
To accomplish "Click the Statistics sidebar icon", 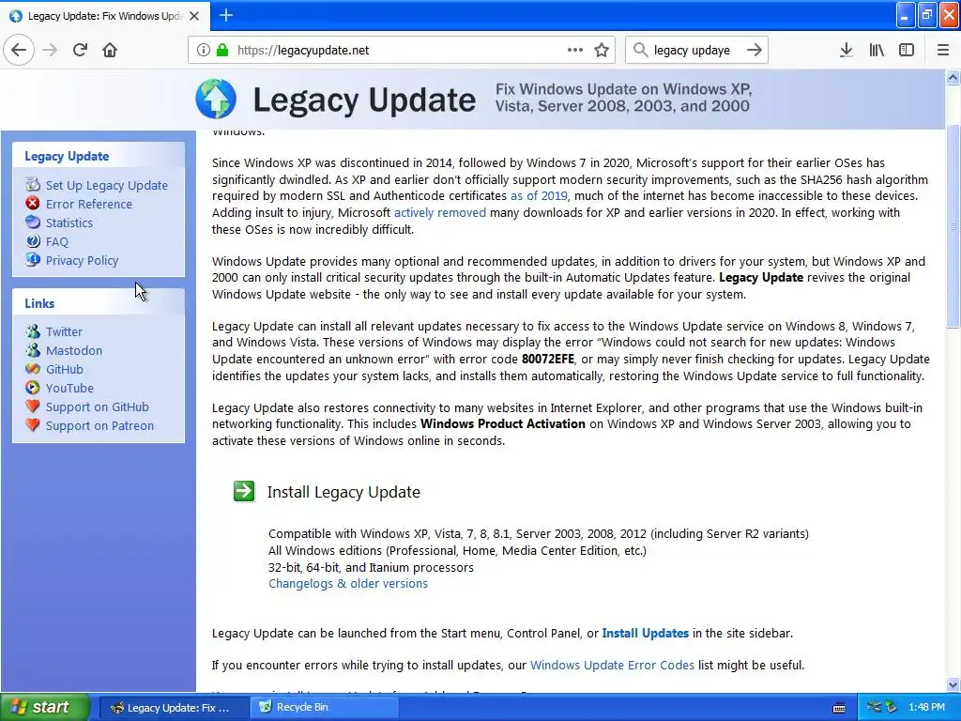I will pos(33,222).
